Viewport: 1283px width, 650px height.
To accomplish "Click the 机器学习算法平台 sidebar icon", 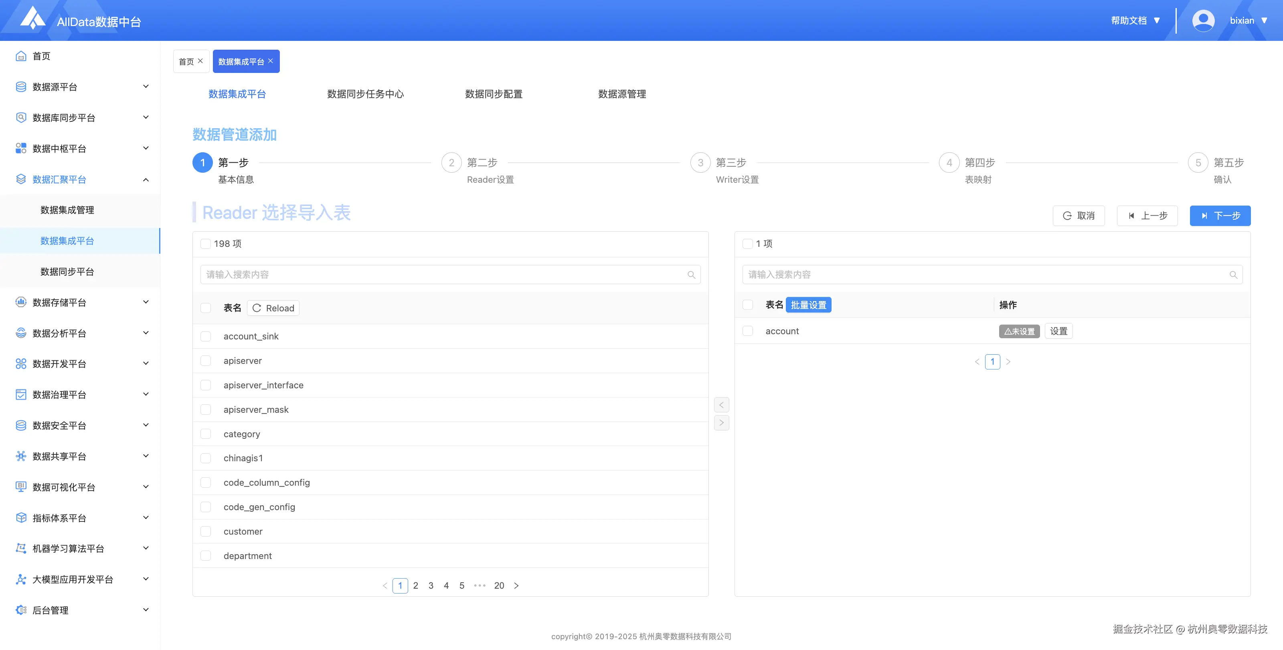I will [21, 549].
